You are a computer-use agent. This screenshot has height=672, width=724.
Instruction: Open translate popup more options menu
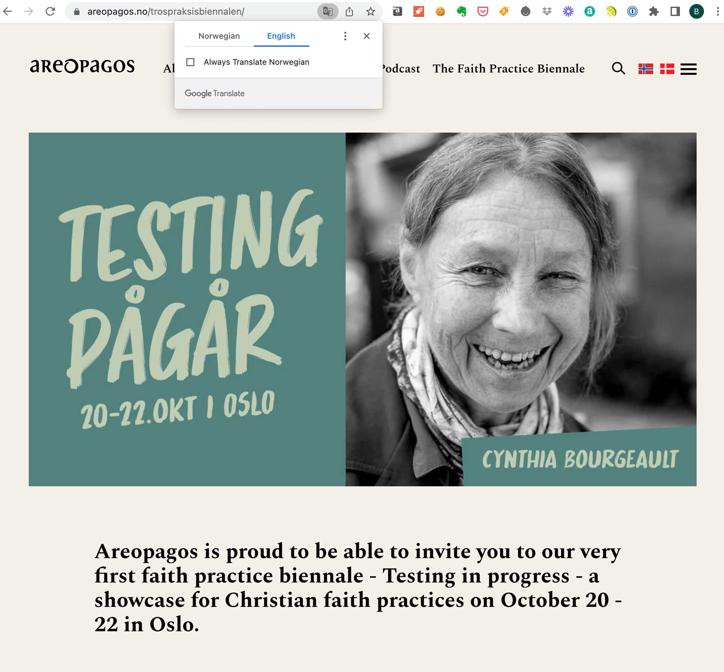[345, 36]
